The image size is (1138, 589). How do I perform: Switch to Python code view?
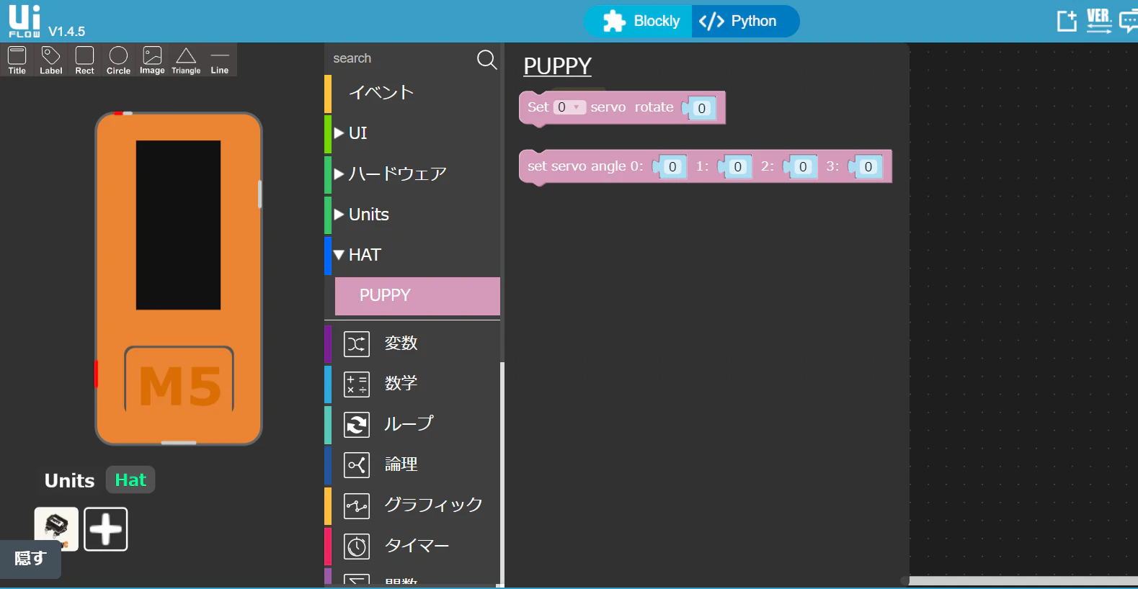745,21
